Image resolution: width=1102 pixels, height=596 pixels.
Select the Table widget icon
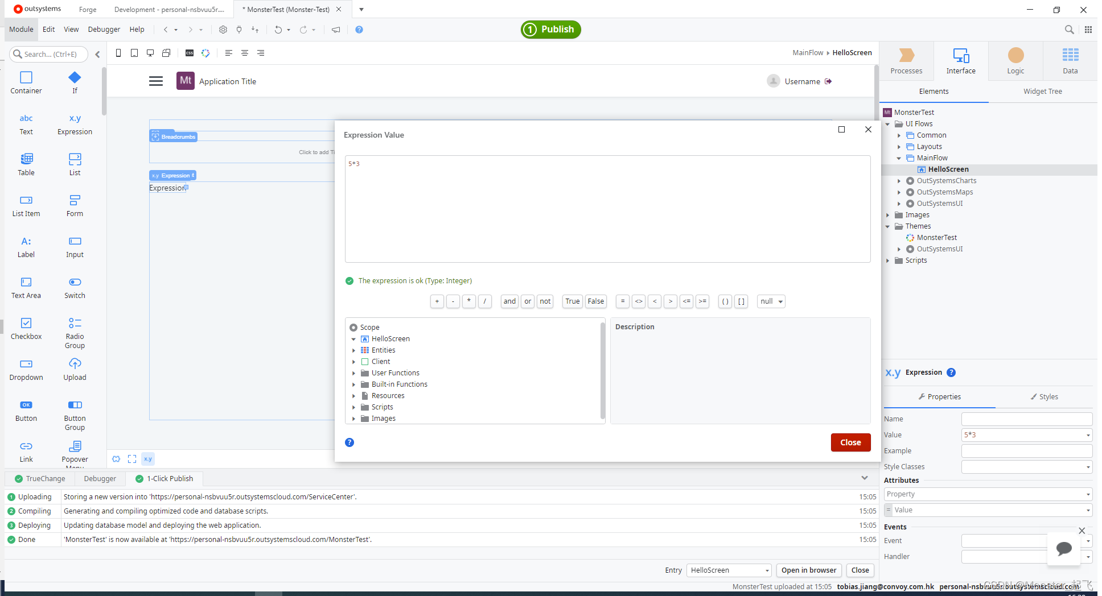(x=26, y=159)
